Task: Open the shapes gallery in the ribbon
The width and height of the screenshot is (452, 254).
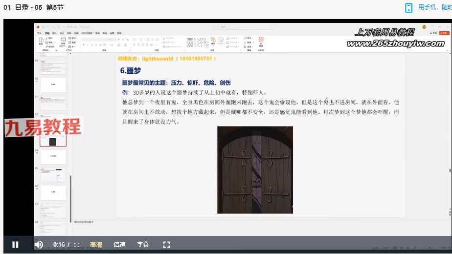Action: (x=197, y=42)
